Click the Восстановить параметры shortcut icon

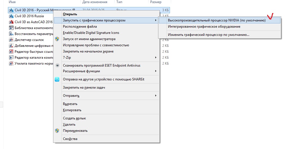(x=11, y=34)
